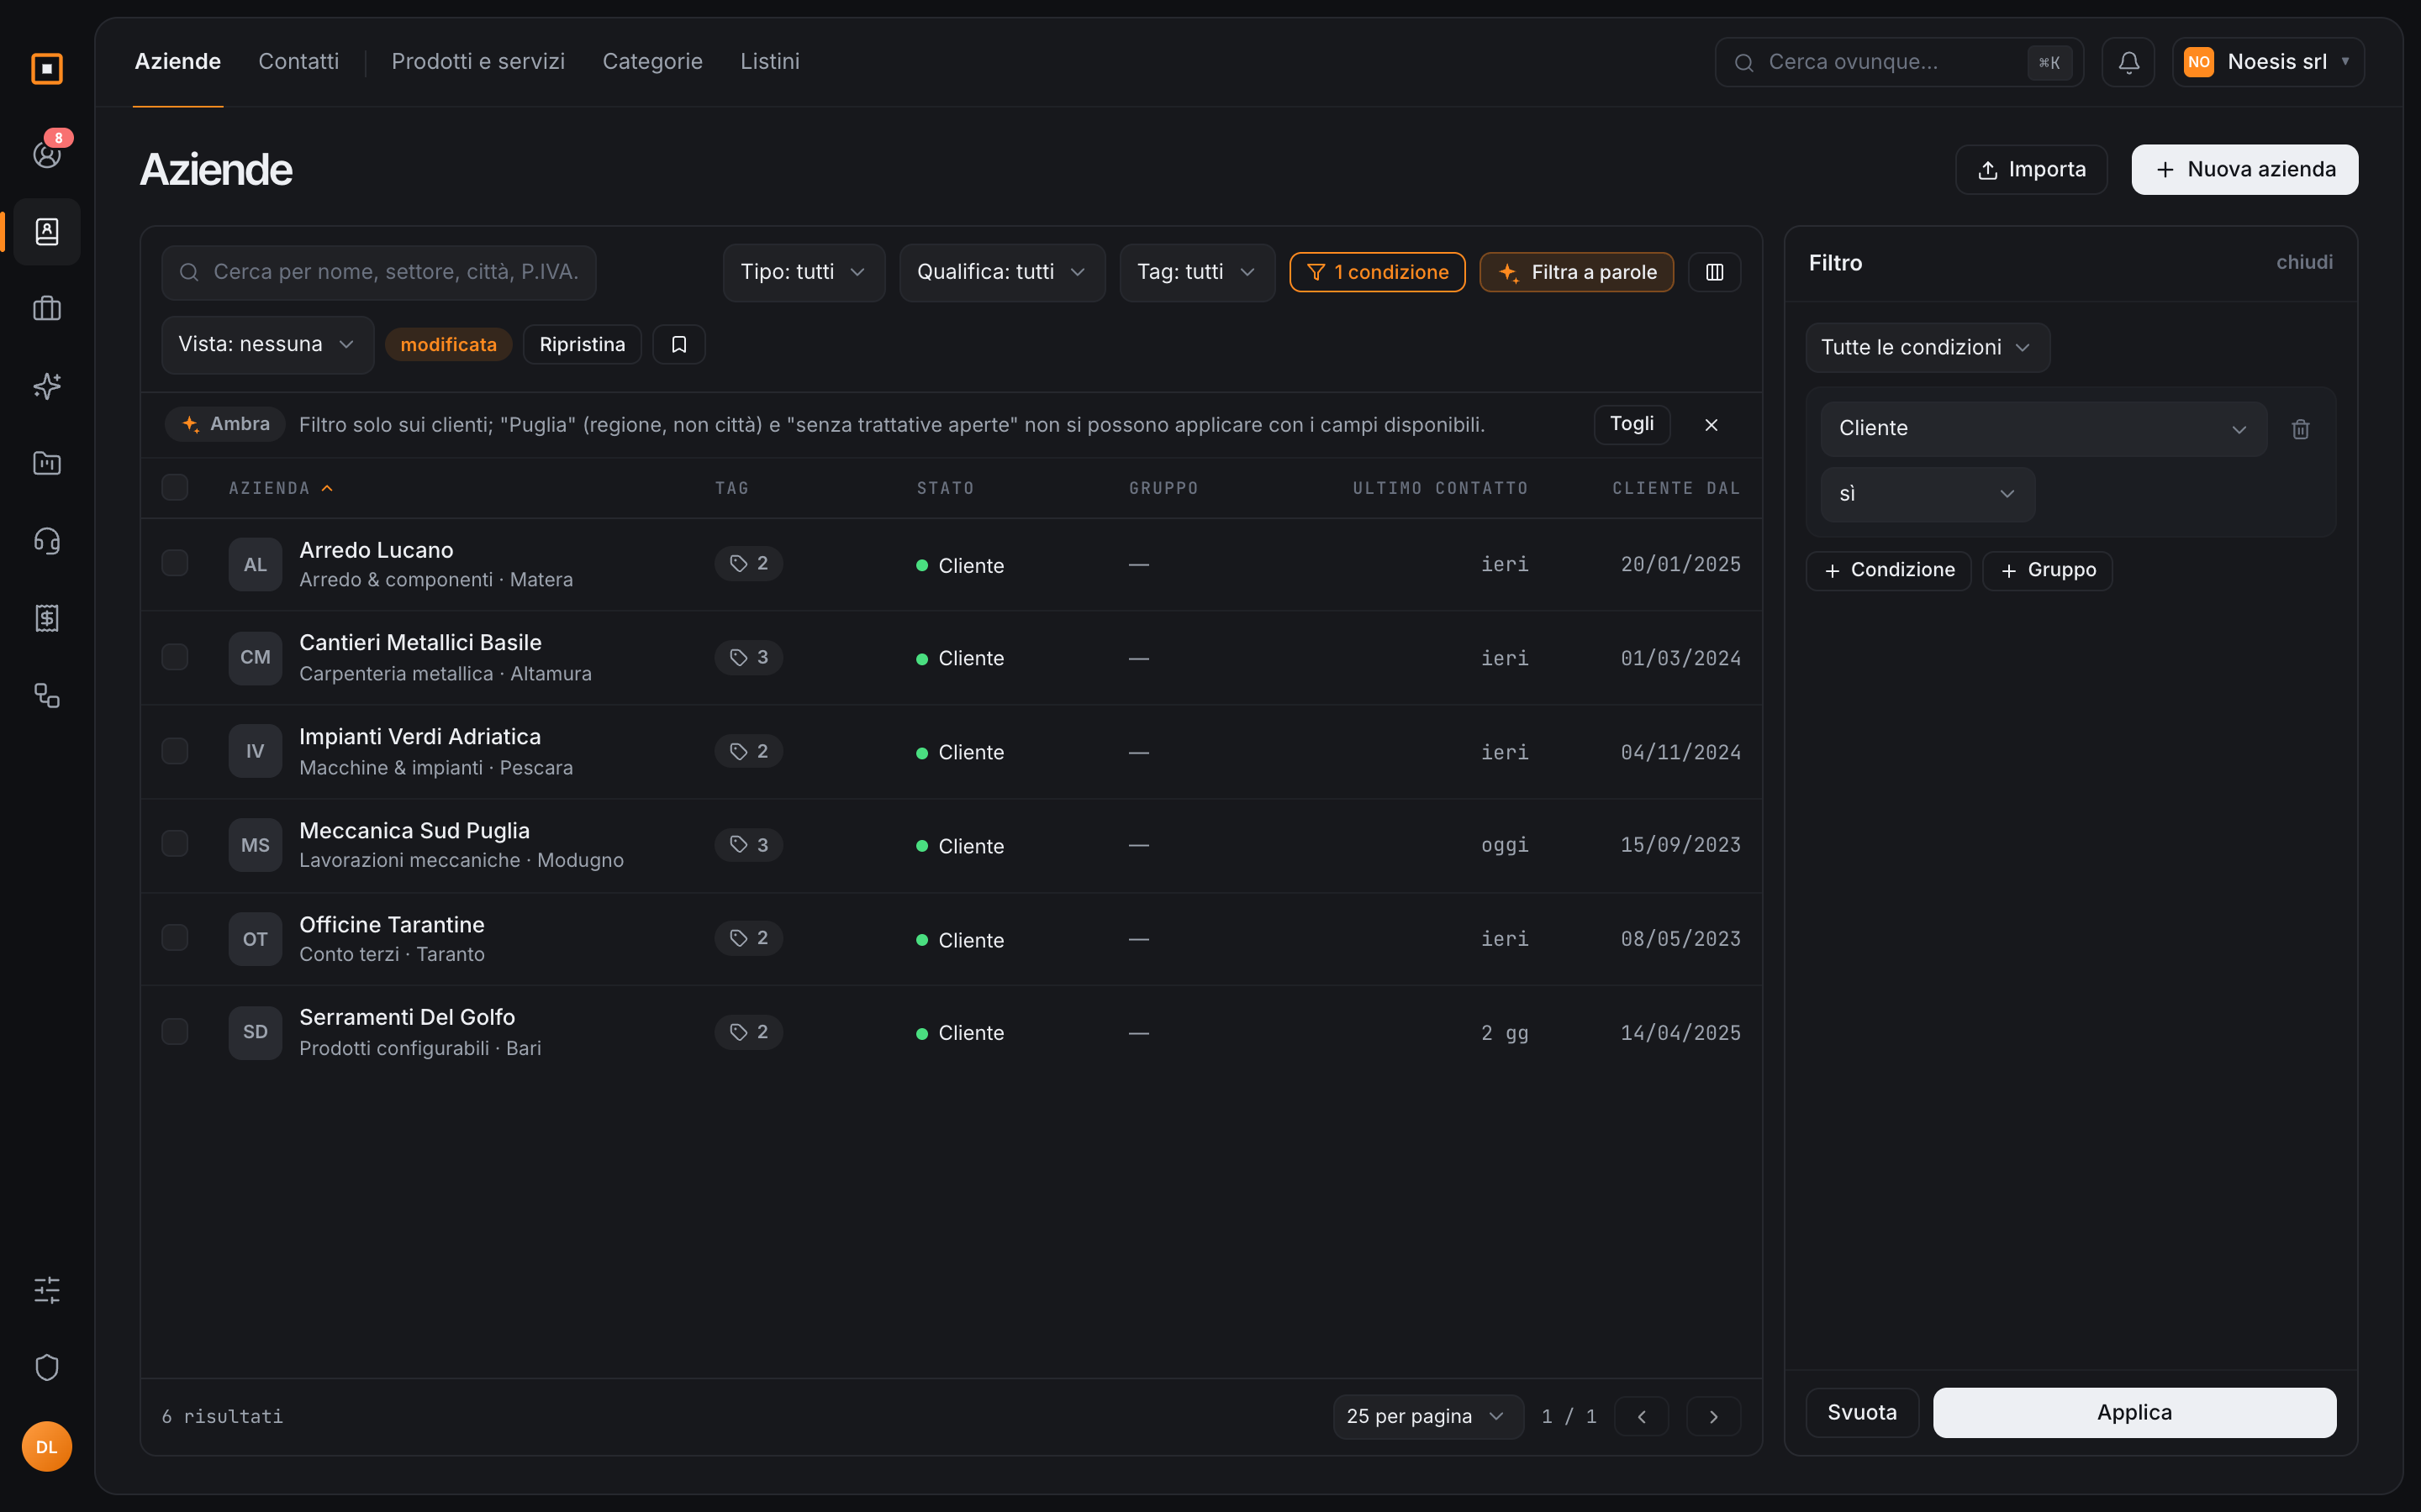Click the Importa button
The width and height of the screenshot is (2421, 1512).
click(x=2031, y=169)
